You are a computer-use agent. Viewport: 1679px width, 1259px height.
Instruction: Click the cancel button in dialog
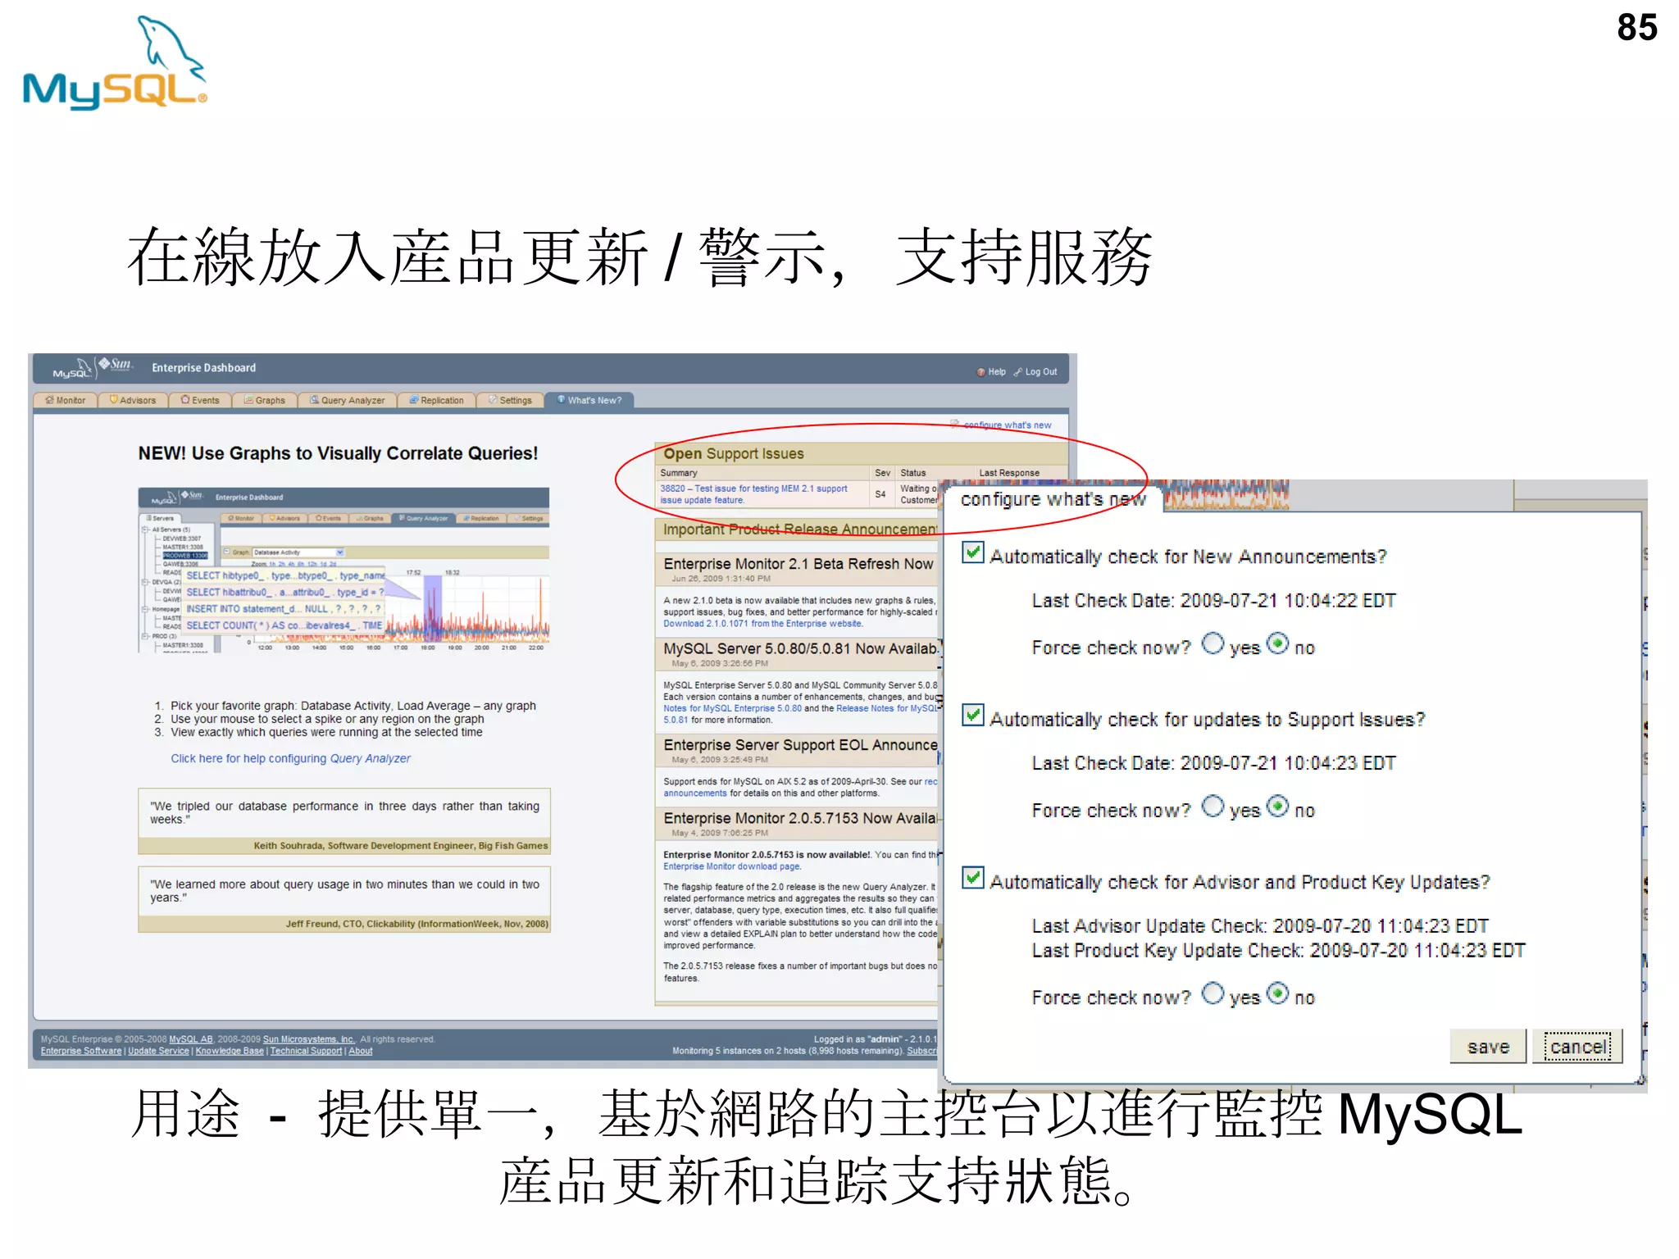point(1577,1047)
